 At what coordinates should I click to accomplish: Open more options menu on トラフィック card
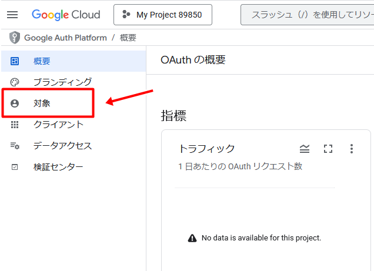pos(352,149)
